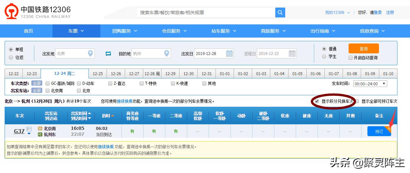Click the departure station location pin icon
The image size is (410, 173).
90,53
